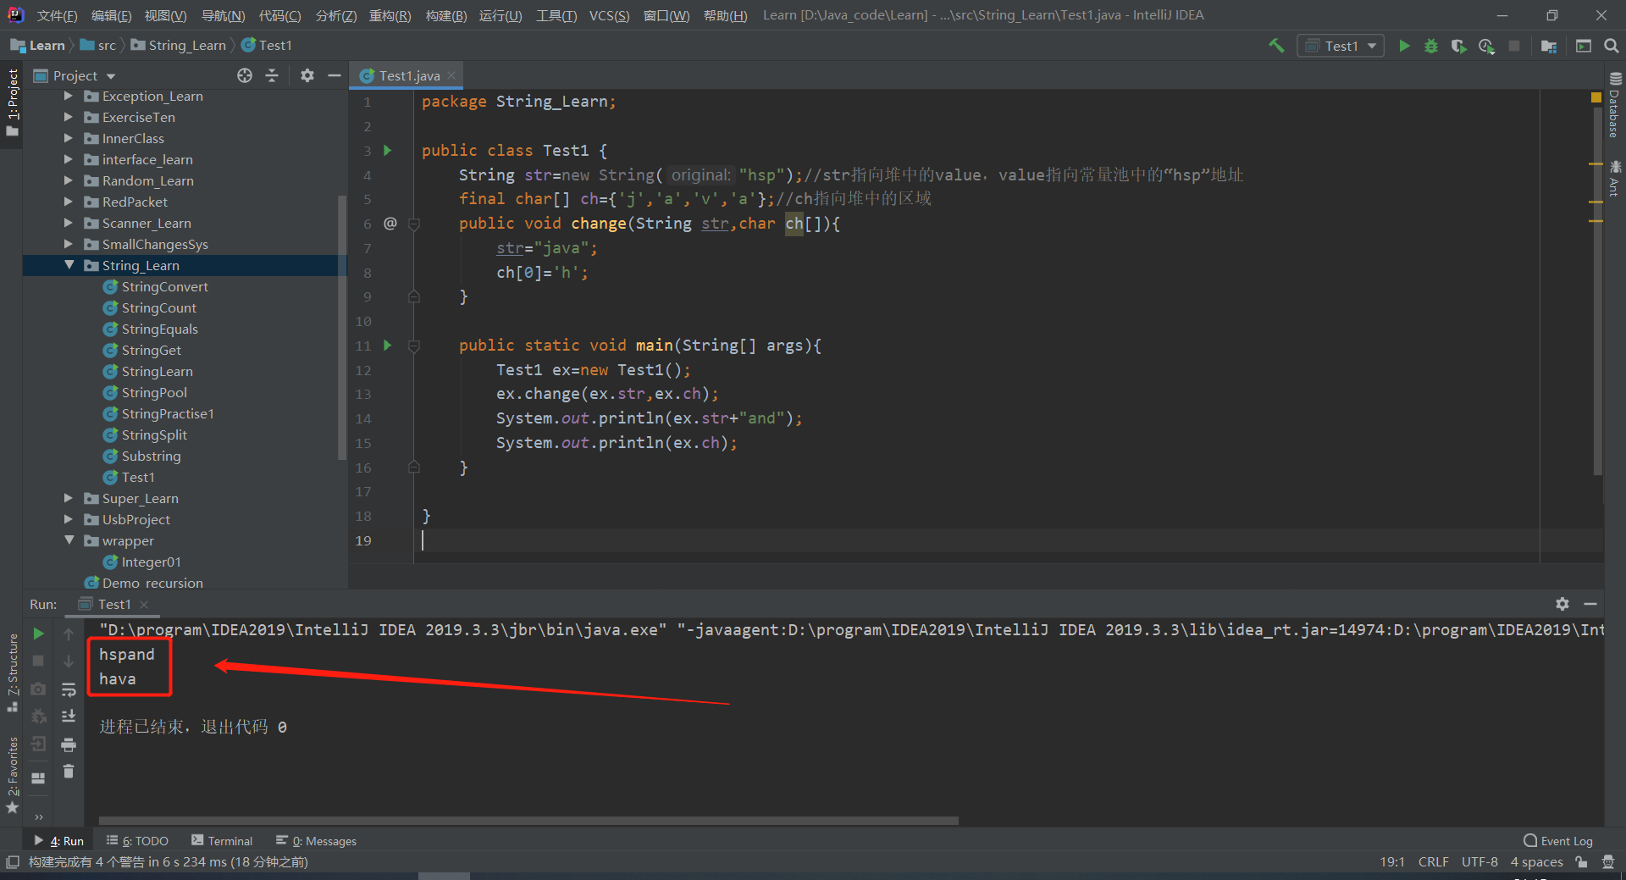
Task: Start Debug with the bug icon
Action: click(x=1431, y=46)
